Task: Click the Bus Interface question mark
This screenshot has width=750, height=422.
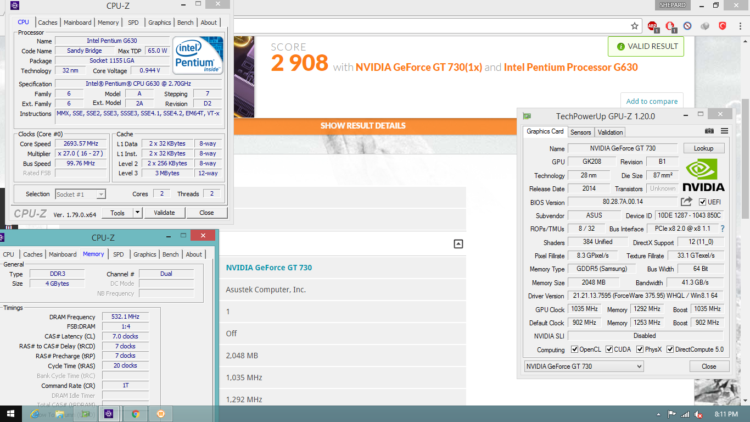Action: click(722, 229)
